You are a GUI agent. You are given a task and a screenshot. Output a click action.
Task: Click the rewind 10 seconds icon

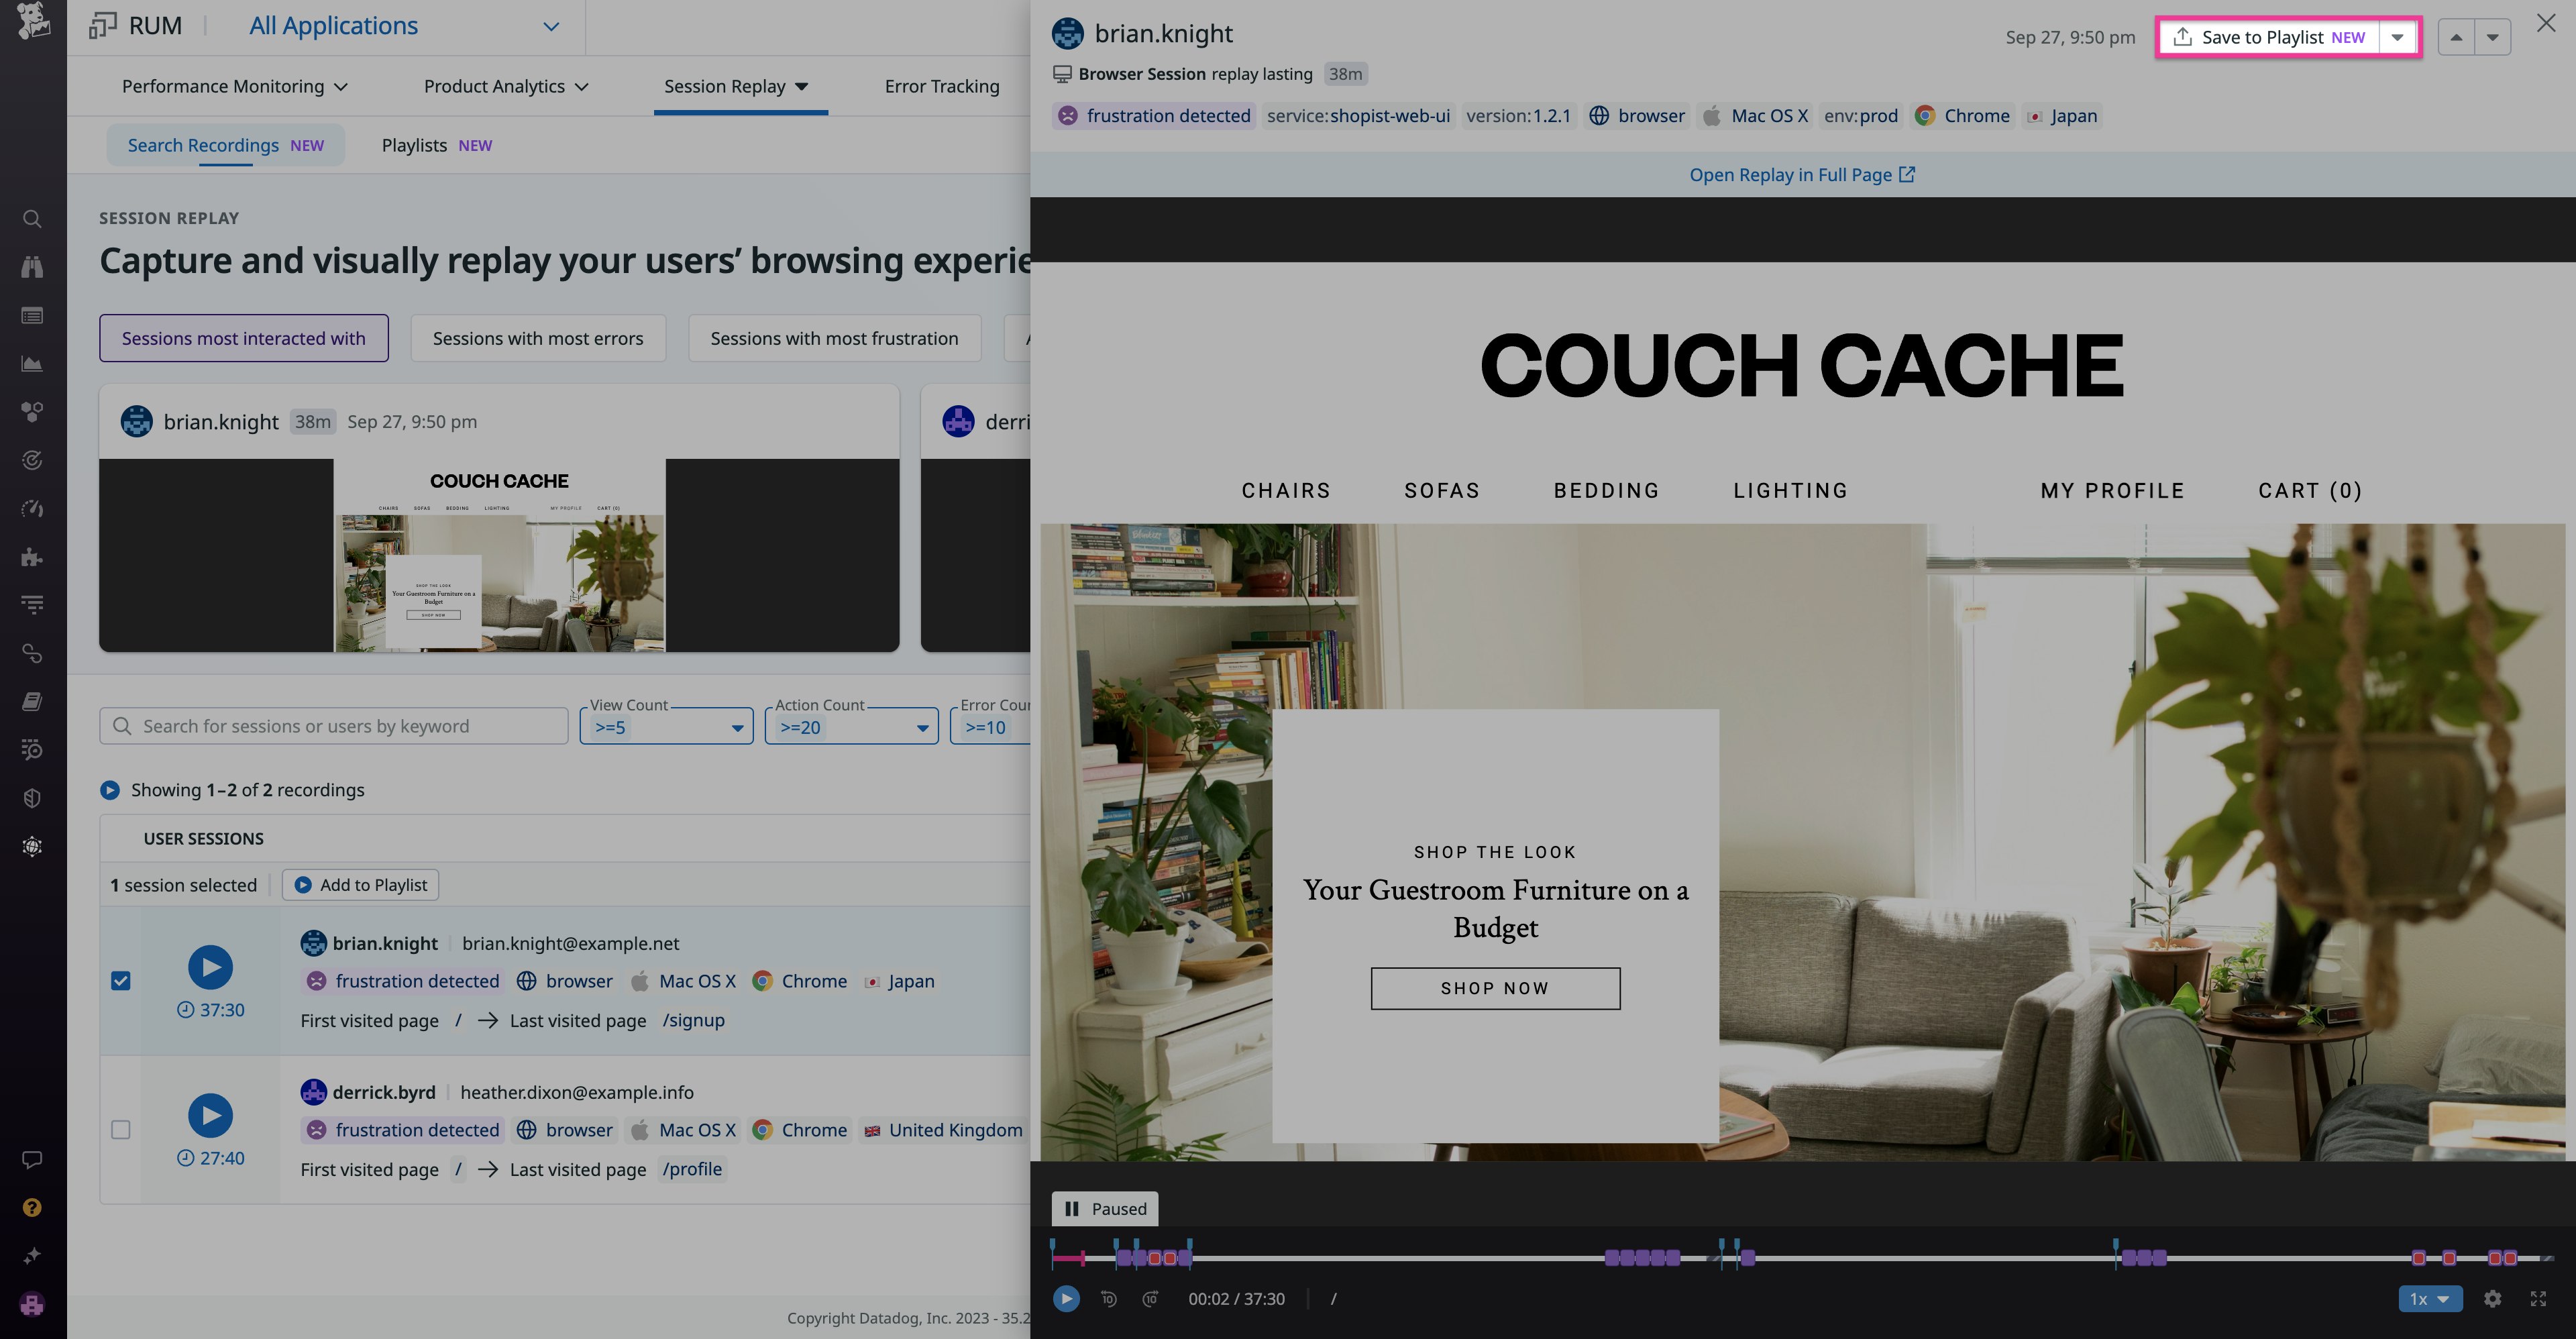coord(1108,1298)
